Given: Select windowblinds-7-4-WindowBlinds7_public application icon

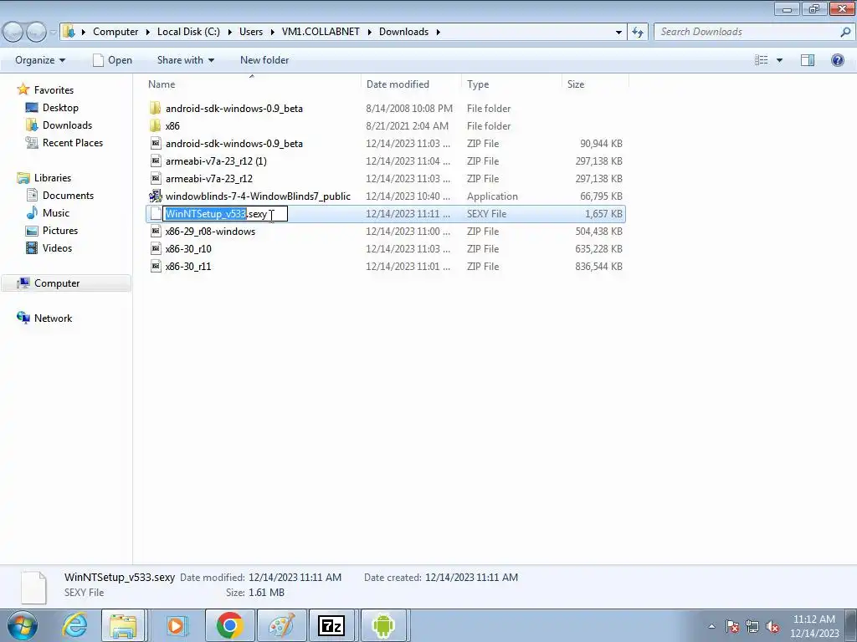Looking at the screenshot, I should (x=155, y=196).
